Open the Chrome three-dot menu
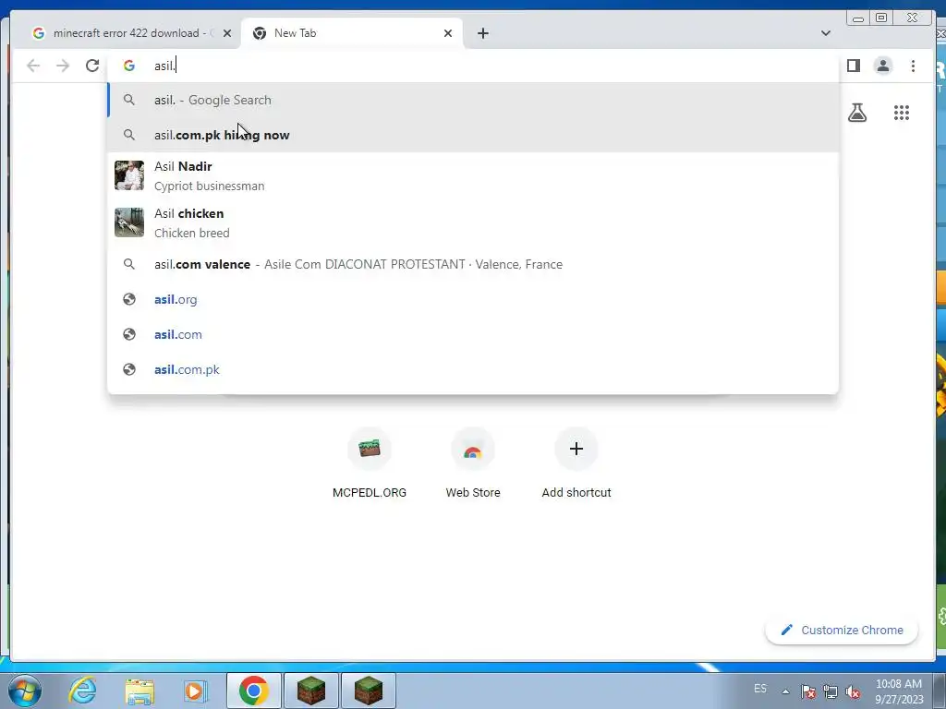 pyautogui.click(x=913, y=66)
